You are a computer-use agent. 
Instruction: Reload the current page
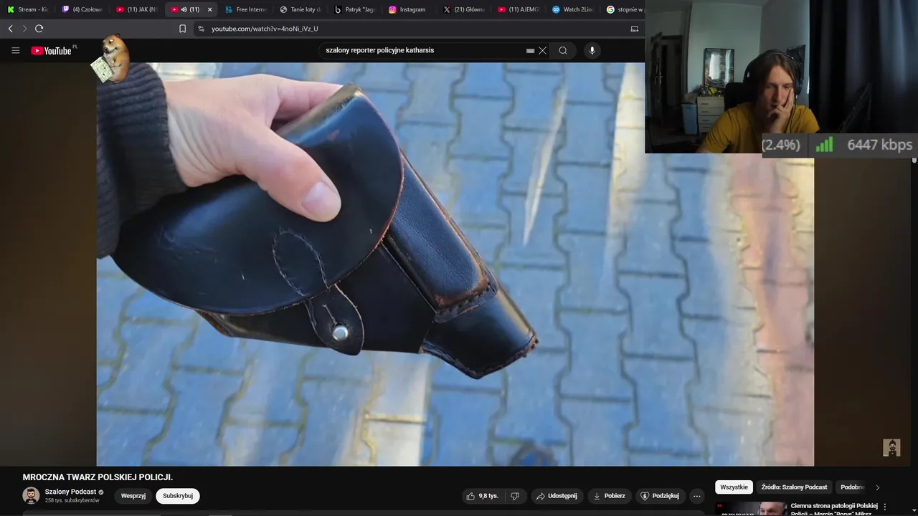39,29
